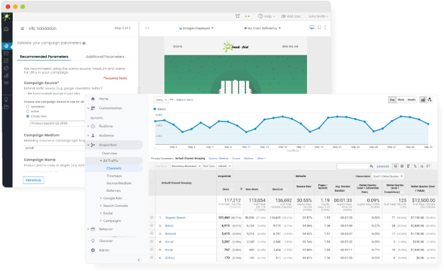Open the John Smith account dropdown
The image size is (444, 271).
[x=318, y=17]
